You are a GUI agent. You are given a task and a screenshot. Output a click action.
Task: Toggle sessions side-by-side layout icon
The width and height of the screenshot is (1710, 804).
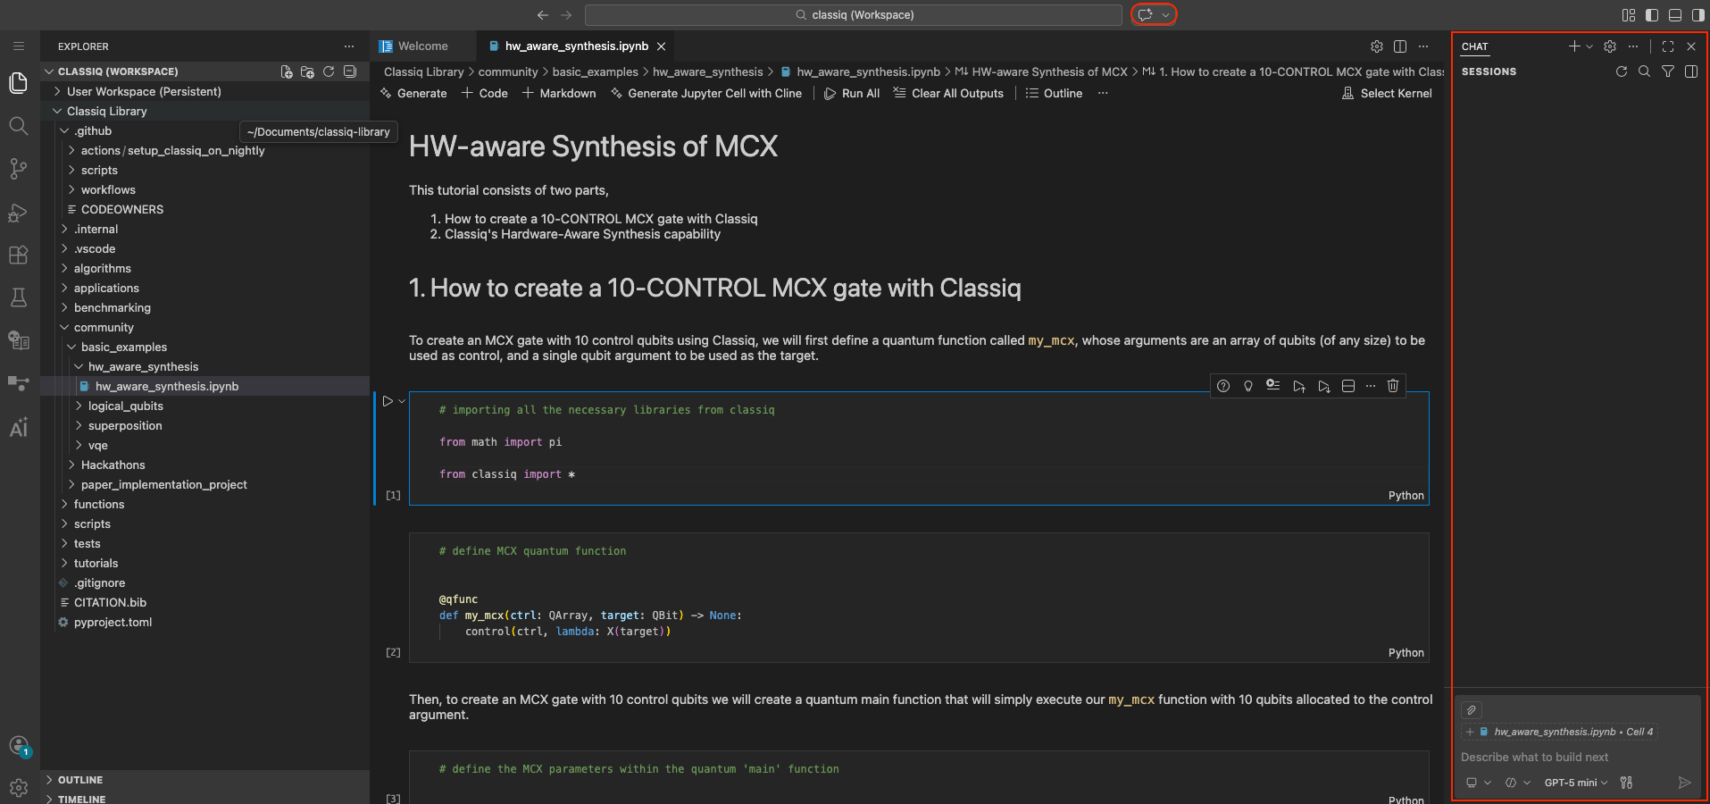(x=1691, y=71)
